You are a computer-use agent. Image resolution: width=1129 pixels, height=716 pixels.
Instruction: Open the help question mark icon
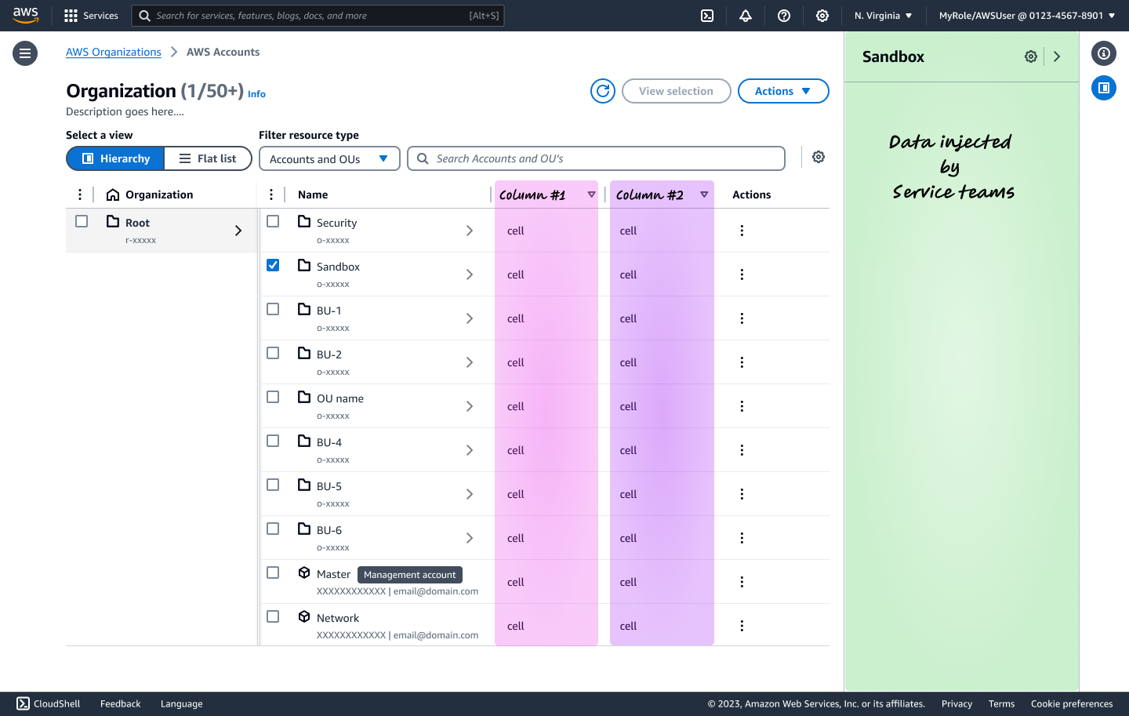784,16
